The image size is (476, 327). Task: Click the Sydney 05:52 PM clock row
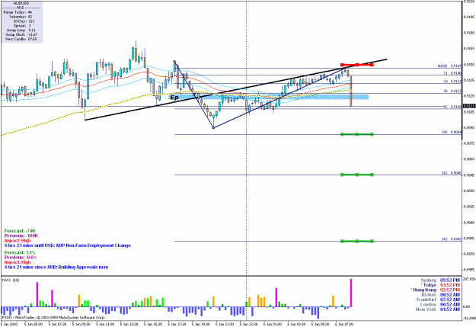point(440,281)
